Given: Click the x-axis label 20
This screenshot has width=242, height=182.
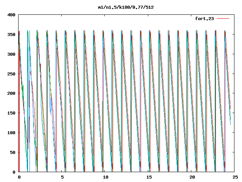Looking at the screenshot, I should pyautogui.click(x=192, y=177).
